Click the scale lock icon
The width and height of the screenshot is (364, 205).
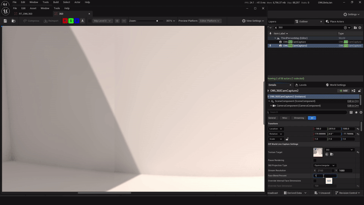tap(287, 139)
